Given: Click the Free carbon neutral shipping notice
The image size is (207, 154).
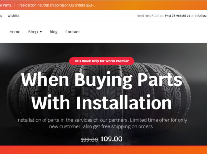Looking at the screenshot, I should click(x=56, y=5).
